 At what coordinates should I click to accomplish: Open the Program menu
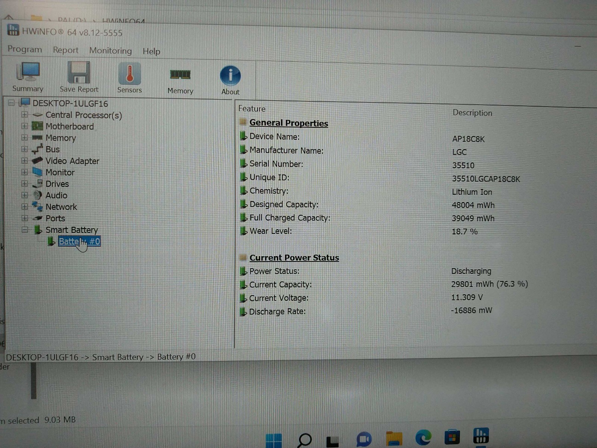[x=25, y=49]
